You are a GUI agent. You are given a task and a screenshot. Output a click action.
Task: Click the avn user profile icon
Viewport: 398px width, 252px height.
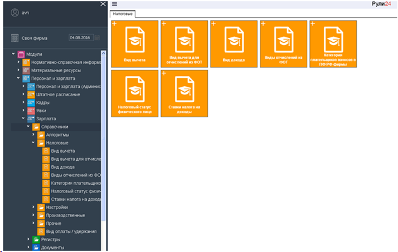click(15, 13)
